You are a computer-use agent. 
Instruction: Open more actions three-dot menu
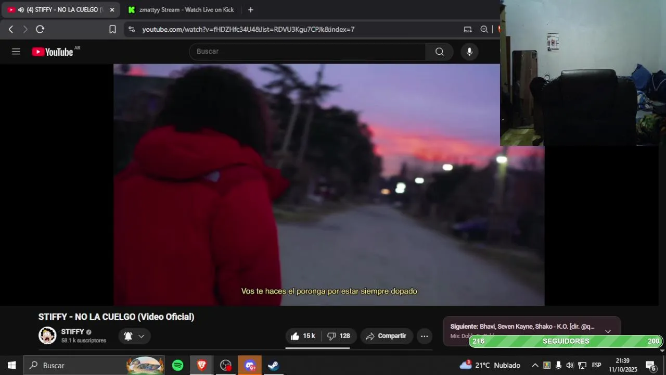pyautogui.click(x=425, y=336)
